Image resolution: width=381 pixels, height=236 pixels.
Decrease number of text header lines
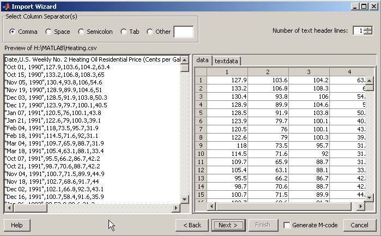(x=368, y=33)
